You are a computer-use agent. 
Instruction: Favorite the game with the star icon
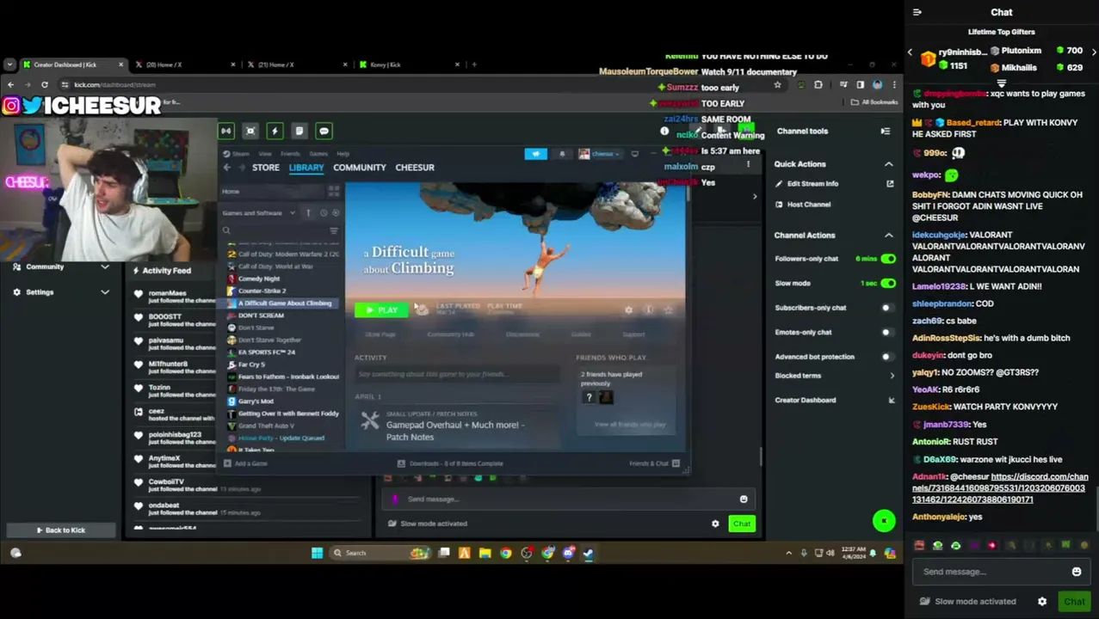coord(668,309)
